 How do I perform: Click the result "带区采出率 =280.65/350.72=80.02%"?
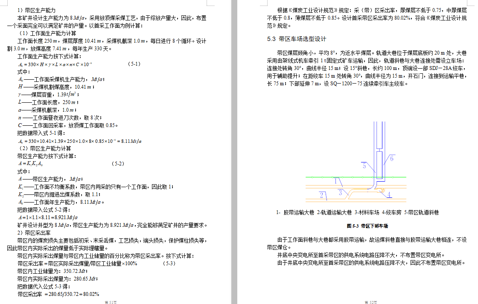(x=58, y=294)
